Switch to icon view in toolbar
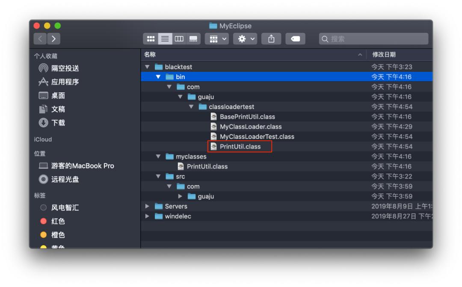Viewport: 462px width, 287px height. (151, 39)
